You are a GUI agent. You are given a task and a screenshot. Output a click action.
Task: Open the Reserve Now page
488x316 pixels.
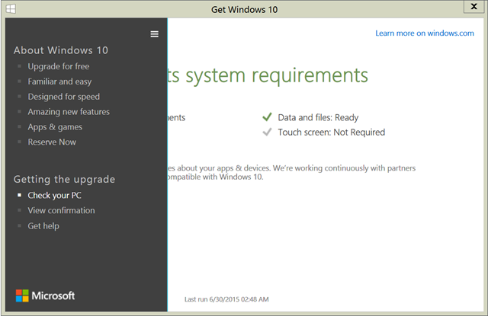pos(52,142)
